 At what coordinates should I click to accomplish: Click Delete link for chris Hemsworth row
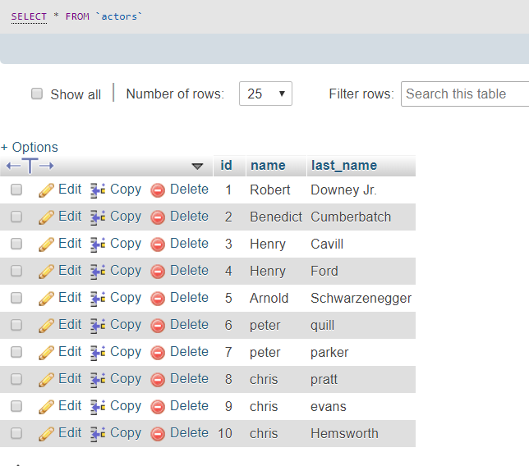click(x=189, y=433)
